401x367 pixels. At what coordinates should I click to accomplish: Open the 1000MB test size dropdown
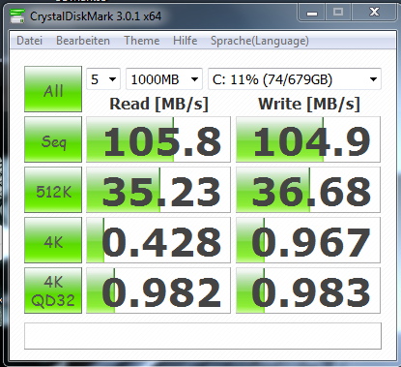(x=164, y=79)
